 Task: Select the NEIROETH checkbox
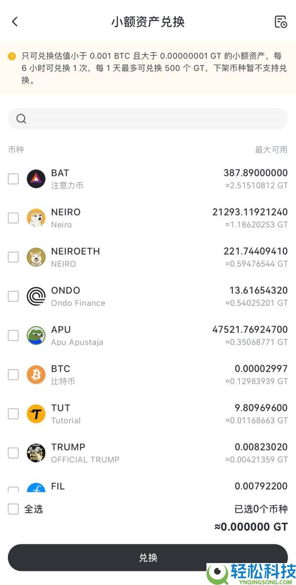click(13, 257)
